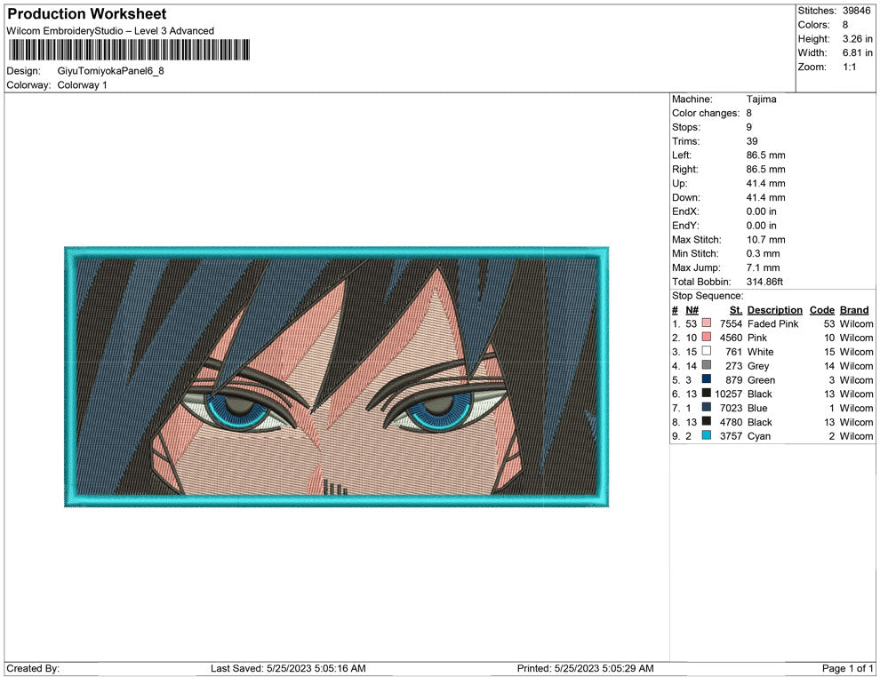Click the Zoom value 1:1
This screenshot has width=880, height=677.
[x=849, y=67]
